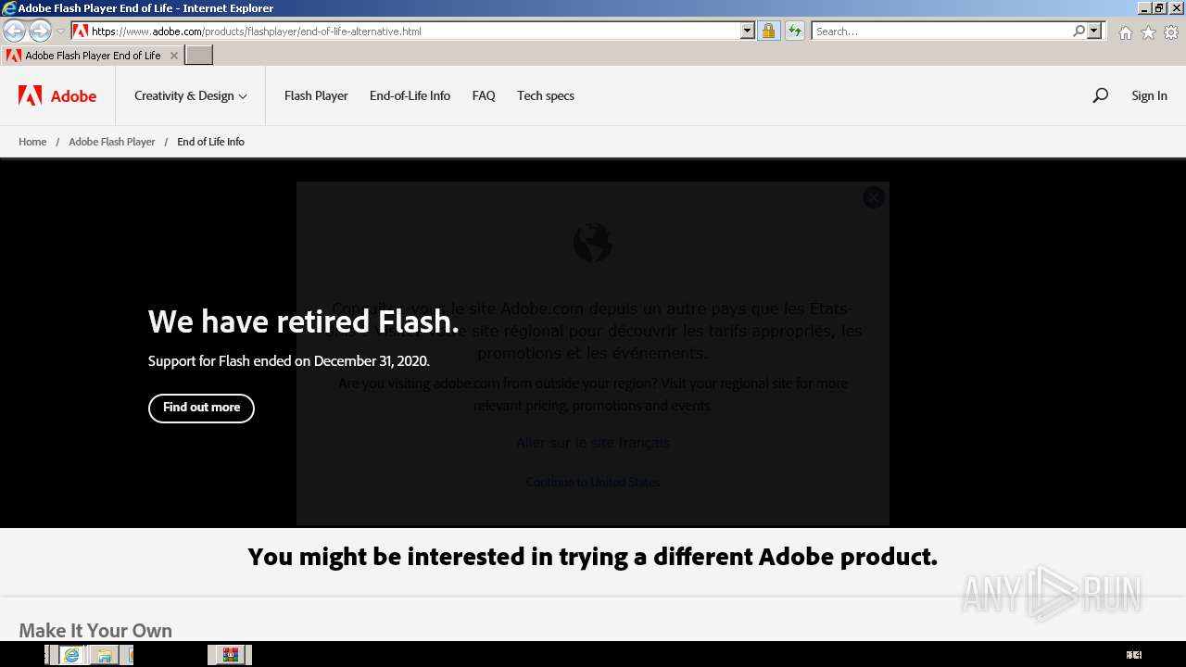Restore down the Internet Explorer window
This screenshot has height=667, width=1186.
point(1158,7)
